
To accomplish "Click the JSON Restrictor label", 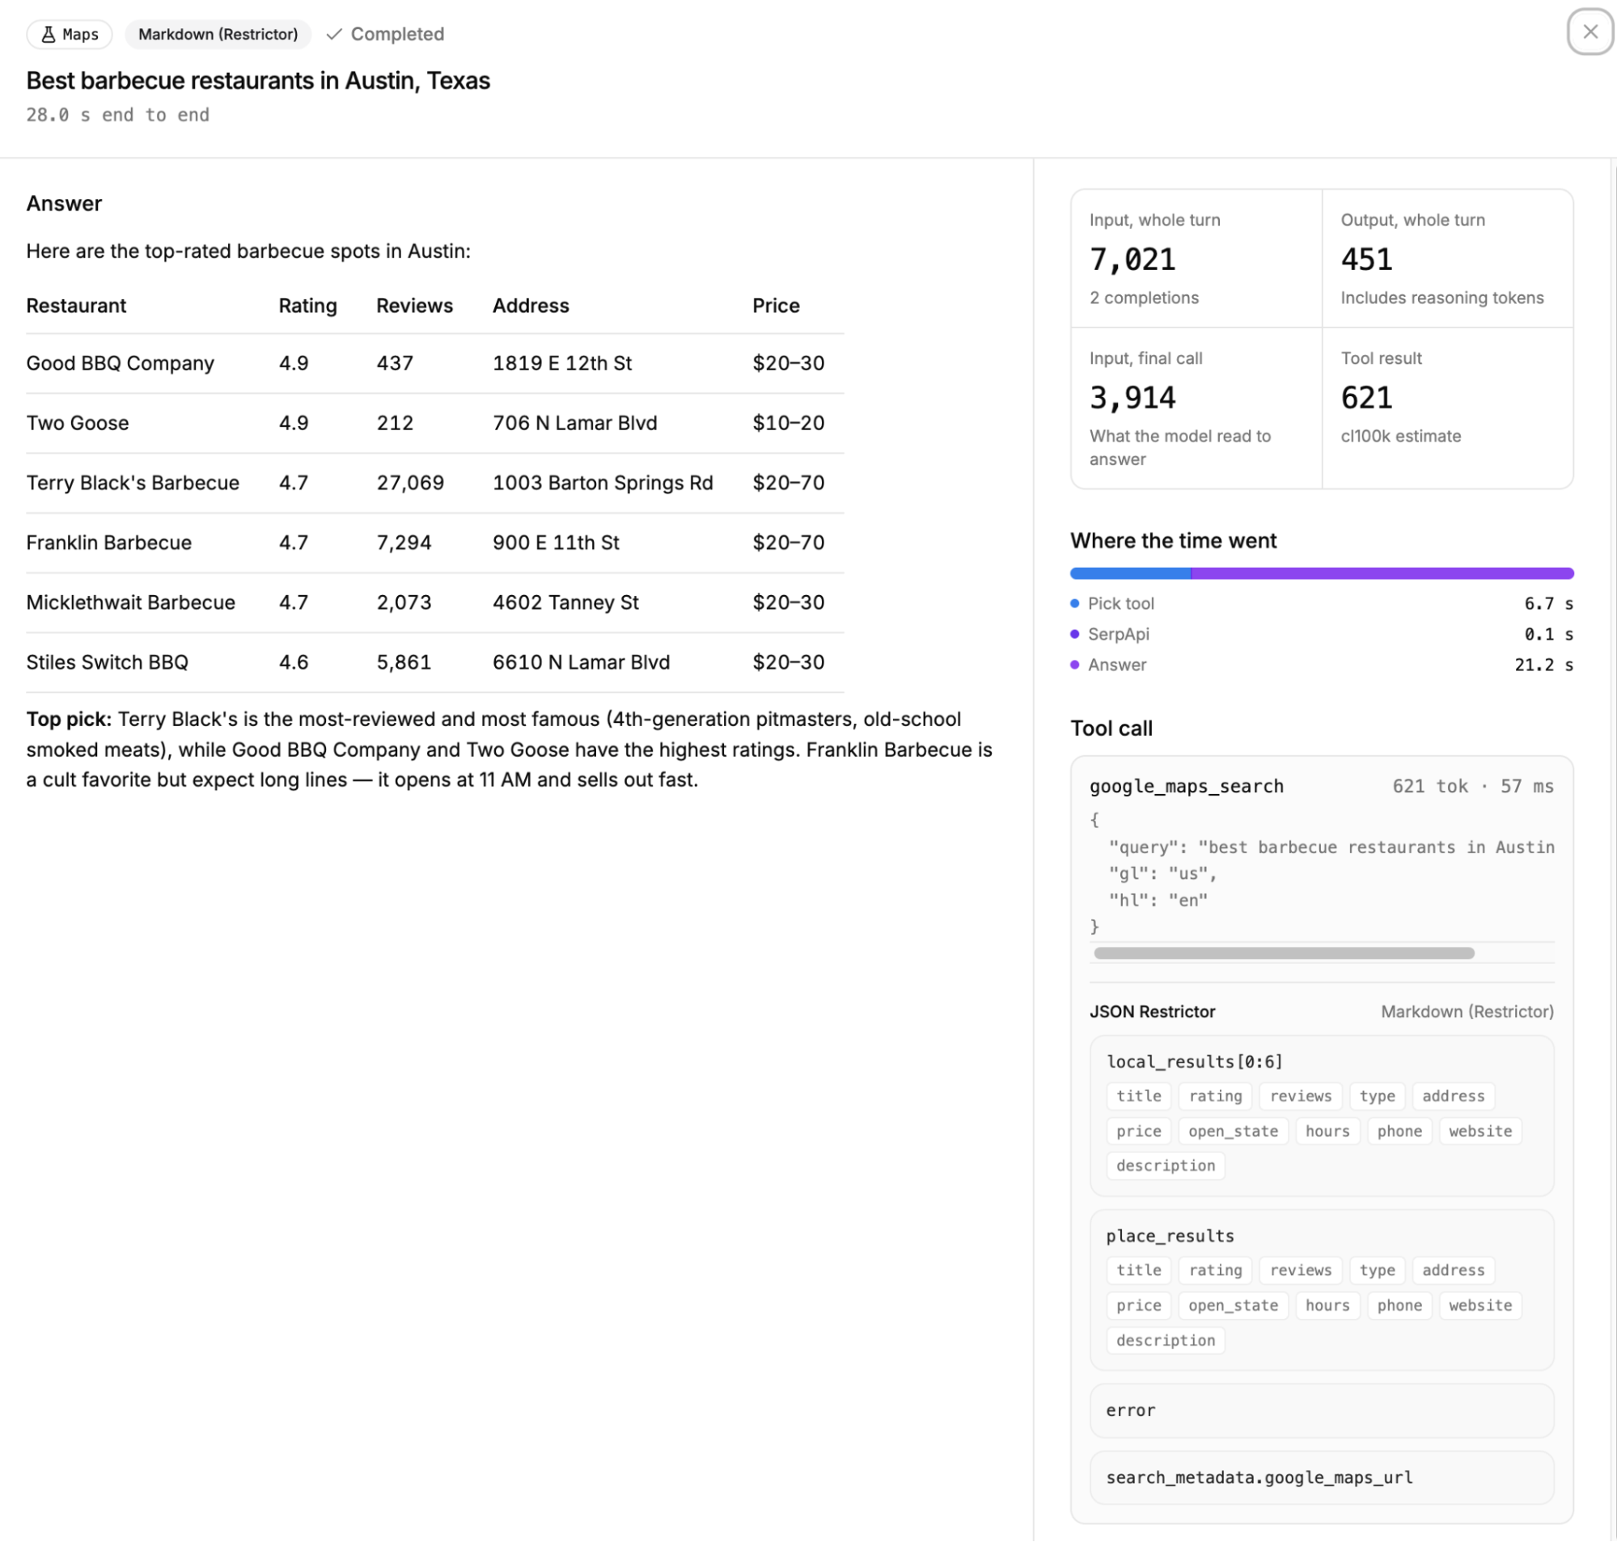I will point(1152,1012).
